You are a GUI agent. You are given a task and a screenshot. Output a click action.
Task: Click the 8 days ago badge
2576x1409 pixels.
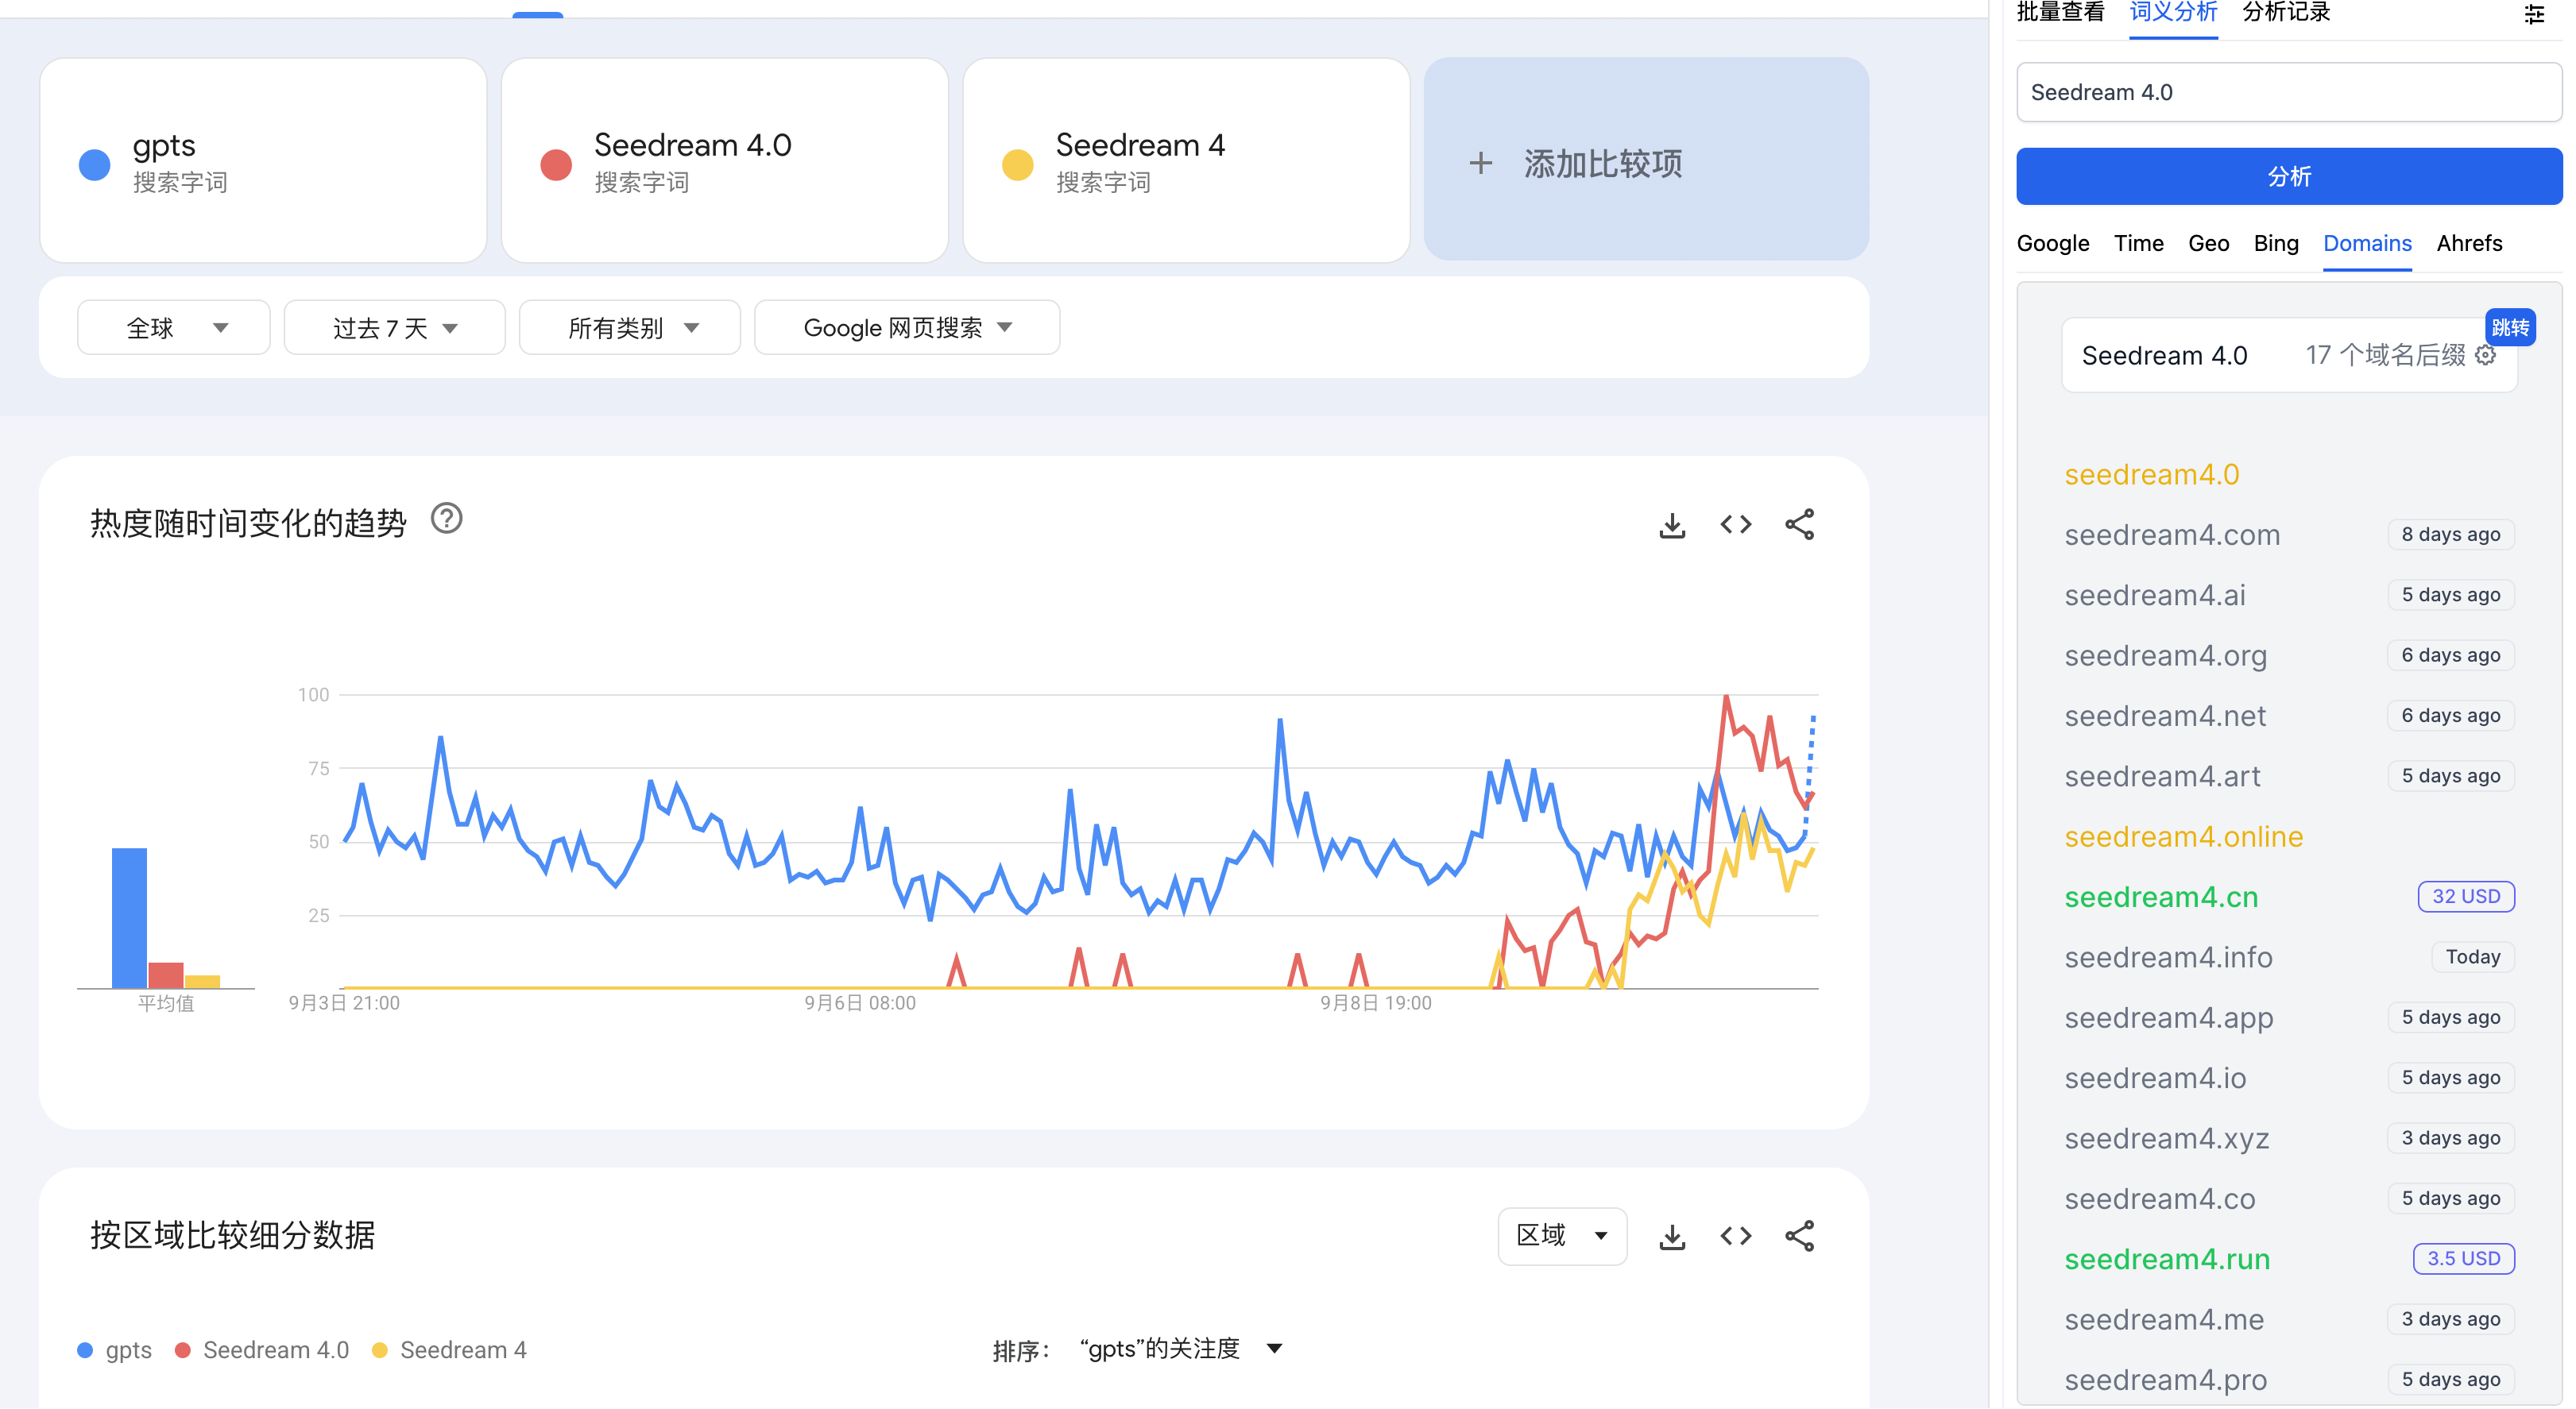pos(2450,535)
